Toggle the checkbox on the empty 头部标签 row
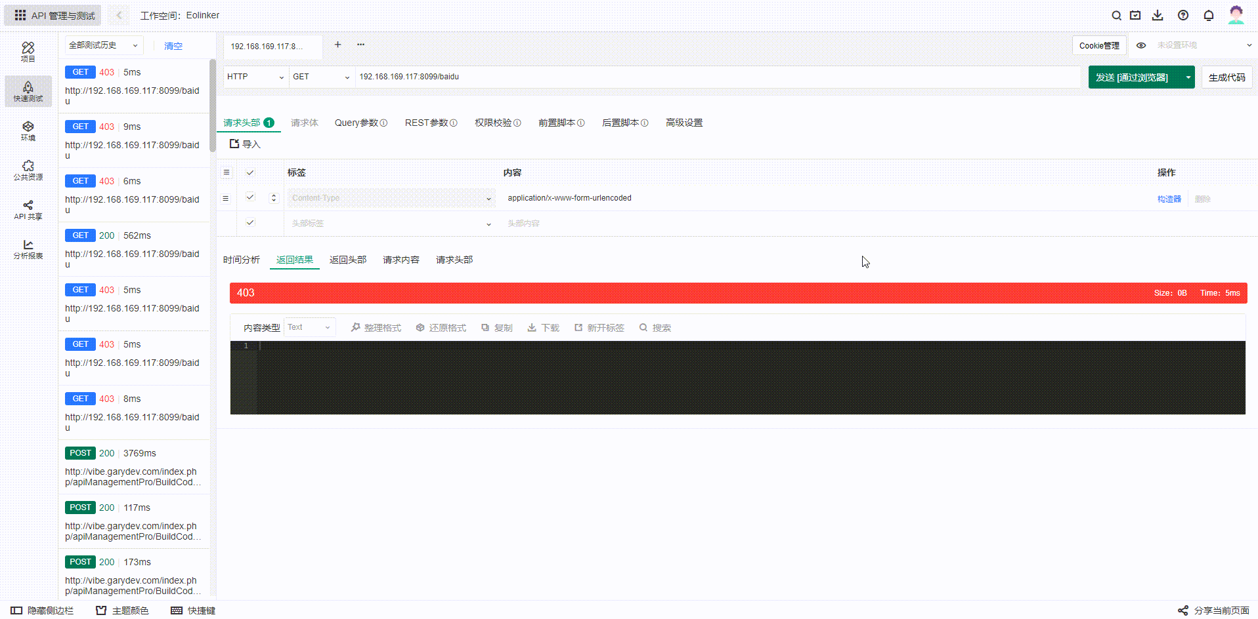 click(250, 222)
